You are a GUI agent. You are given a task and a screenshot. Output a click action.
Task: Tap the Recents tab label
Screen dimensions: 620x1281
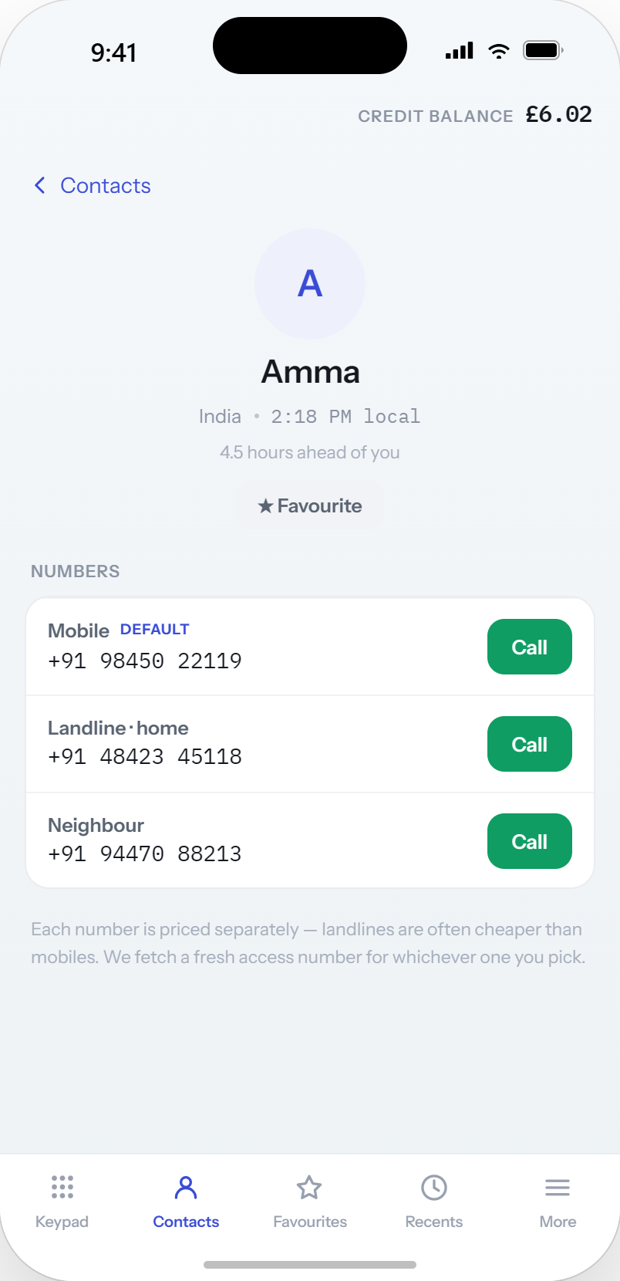(434, 1222)
